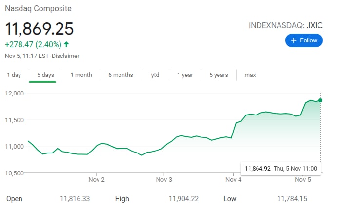Click the Nasdaq Composite title
The image size is (338, 210).
pyautogui.click(x=38, y=9)
